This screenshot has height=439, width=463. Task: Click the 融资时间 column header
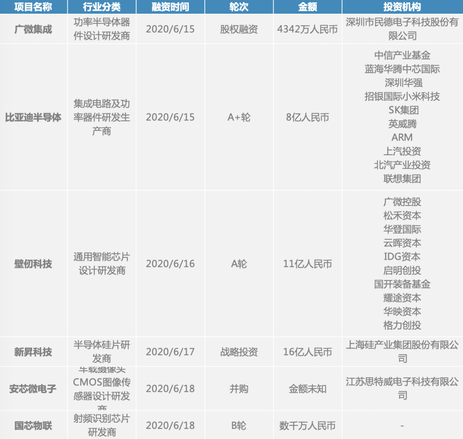(x=170, y=7)
